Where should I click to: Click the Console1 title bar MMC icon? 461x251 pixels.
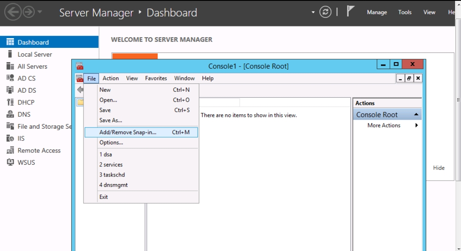[x=79, y=66]
